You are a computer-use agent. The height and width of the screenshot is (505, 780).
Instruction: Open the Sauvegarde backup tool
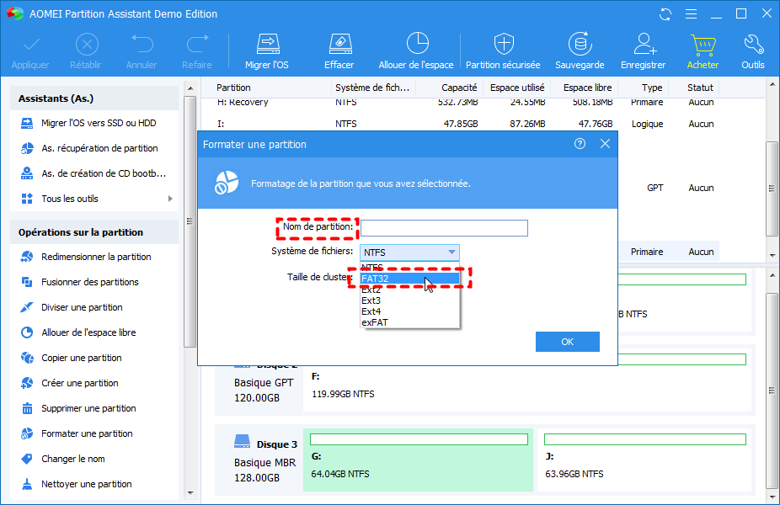pos(580,51)
